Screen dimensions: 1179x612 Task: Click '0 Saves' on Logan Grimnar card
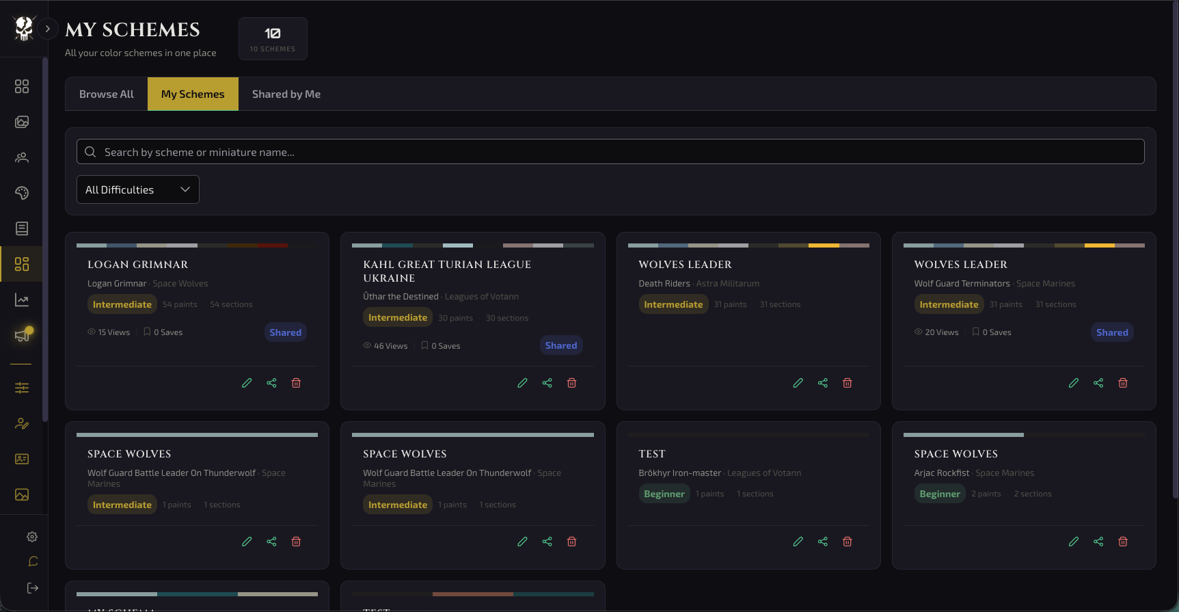click(x=163, y=332)
